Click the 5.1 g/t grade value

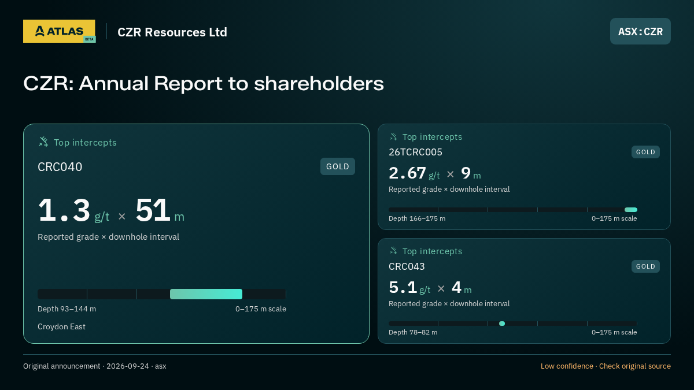coord(409,288)
